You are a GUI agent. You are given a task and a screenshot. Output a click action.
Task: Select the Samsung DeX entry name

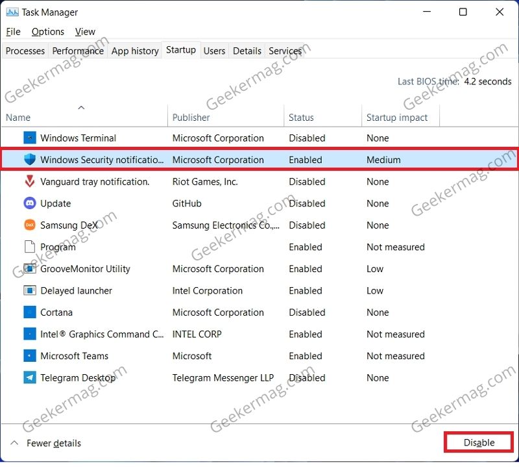pos(69,225)
